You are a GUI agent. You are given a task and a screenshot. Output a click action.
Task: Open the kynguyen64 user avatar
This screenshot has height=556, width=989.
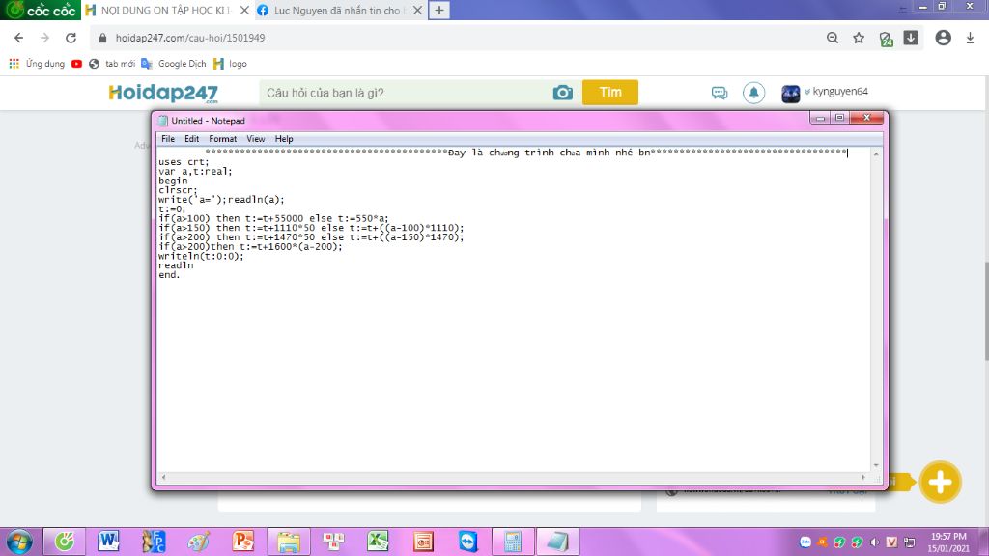790,94
